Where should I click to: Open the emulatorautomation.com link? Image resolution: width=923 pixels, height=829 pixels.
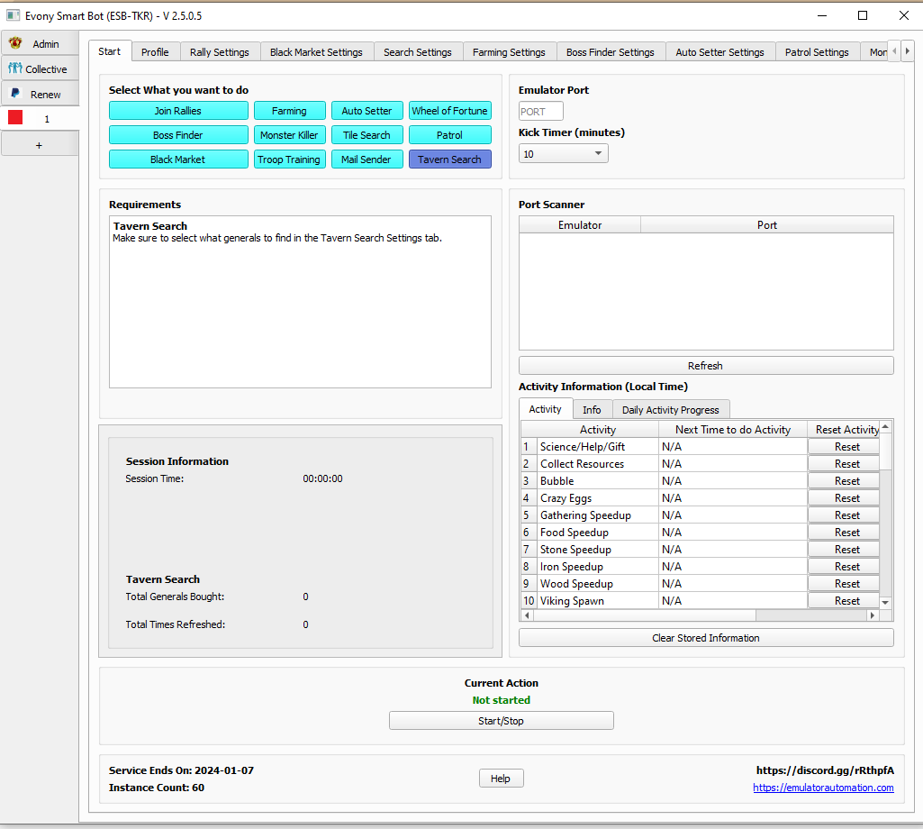(823, 788)
